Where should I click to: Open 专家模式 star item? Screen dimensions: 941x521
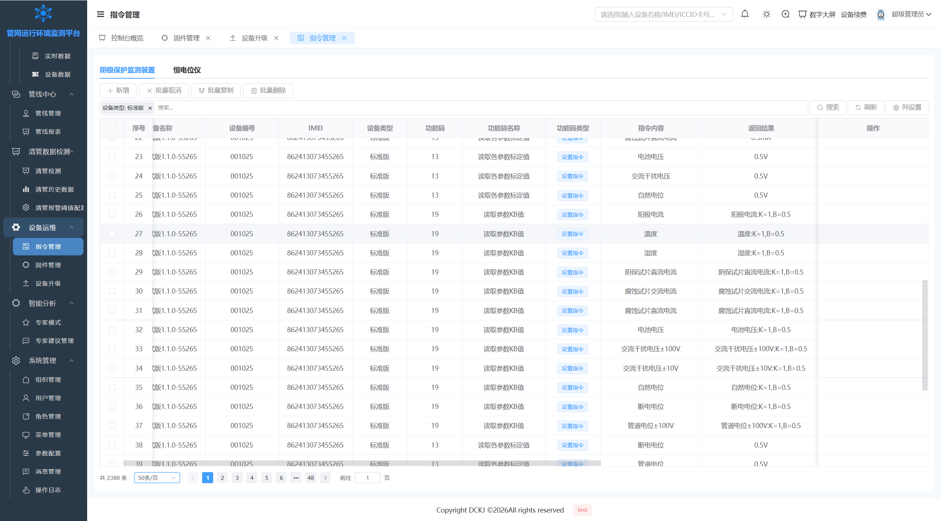click(49, 322)
